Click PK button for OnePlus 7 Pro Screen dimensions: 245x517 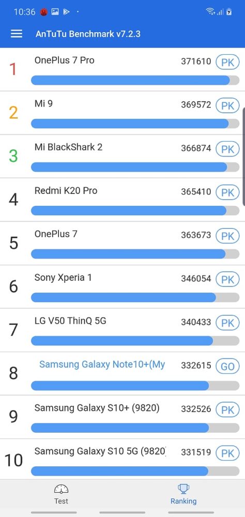(227, 62)
